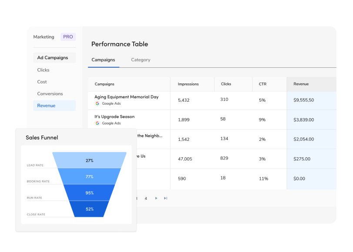Screen dimensions: 353x252
Task: Choose Cost from the sidebar
Action: (x=41, y=82)
